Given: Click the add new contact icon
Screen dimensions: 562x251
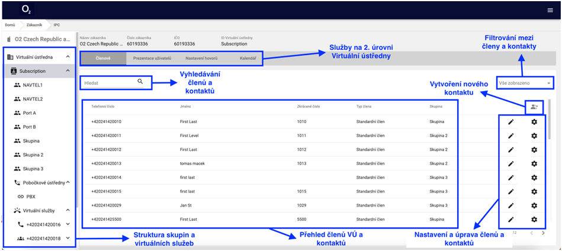Looking at the screenshot, I should pyautogui.click(x=534, y=107).
